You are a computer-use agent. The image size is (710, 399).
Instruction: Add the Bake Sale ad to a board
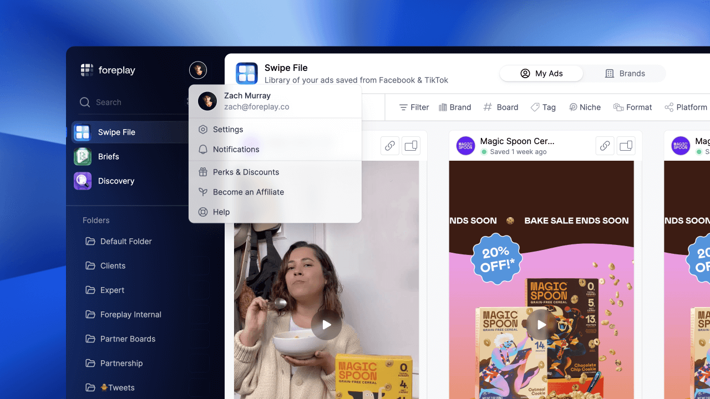tap(626, 146)
